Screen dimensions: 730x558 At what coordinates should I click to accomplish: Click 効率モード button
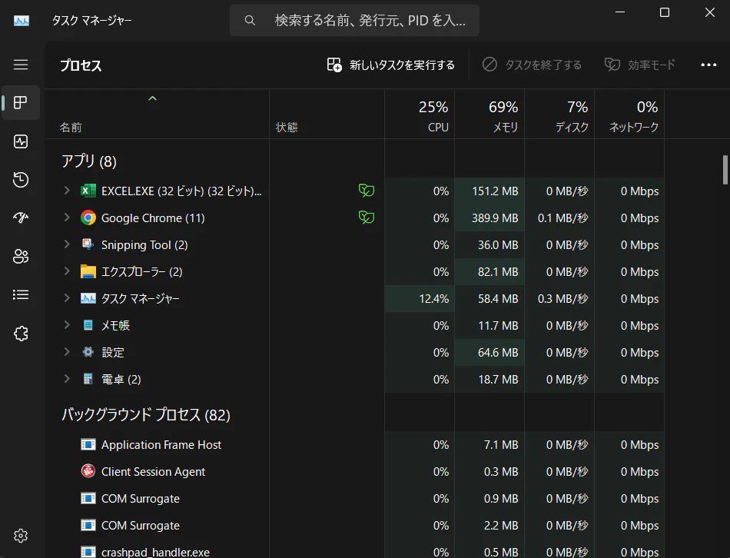tap(639, 65)
